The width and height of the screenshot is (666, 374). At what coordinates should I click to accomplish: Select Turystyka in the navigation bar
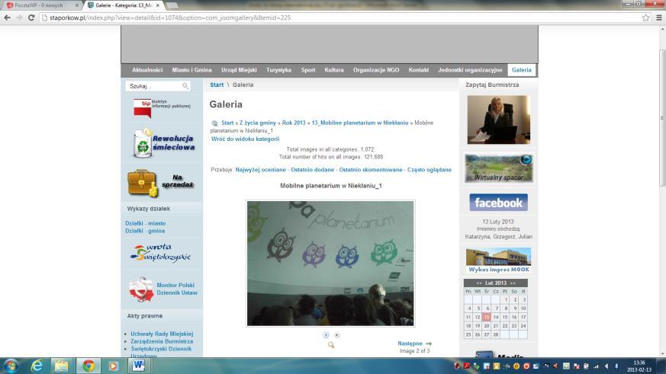(278, 70)
